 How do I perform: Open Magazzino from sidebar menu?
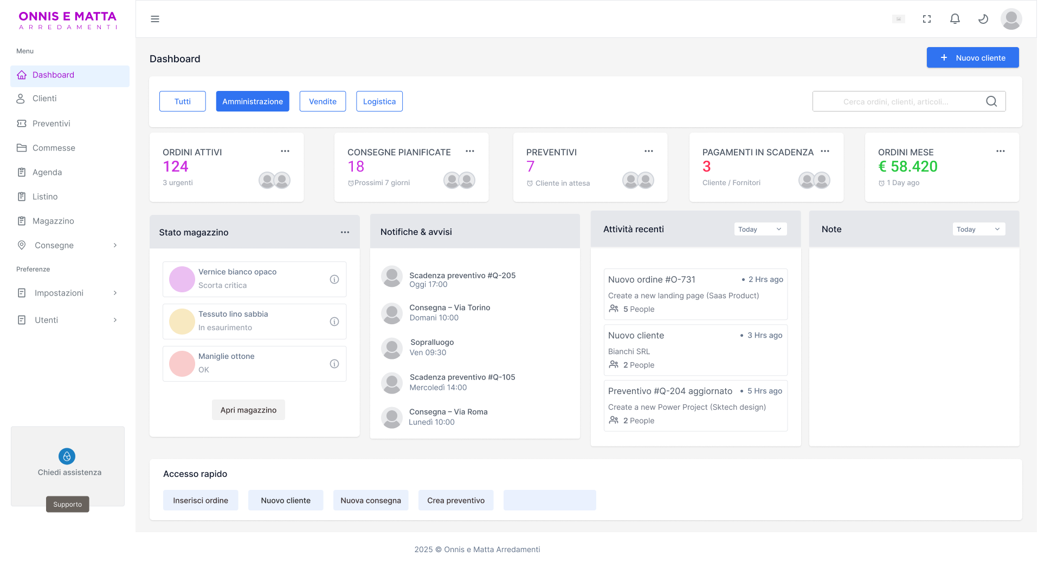tap(53, 221)
